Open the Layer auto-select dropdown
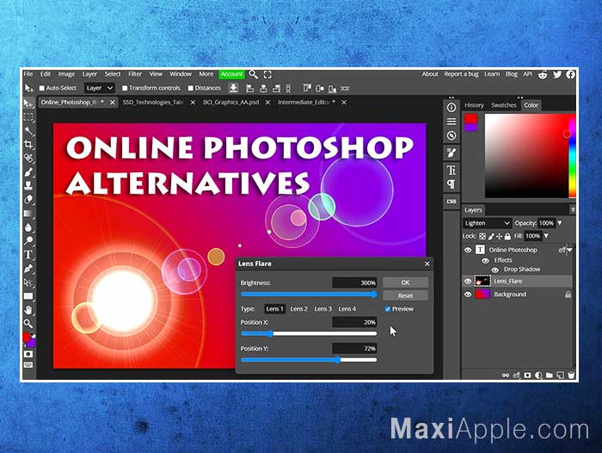Image resolution: width=602 pixels, height=453 pixels. click(100, 88)
